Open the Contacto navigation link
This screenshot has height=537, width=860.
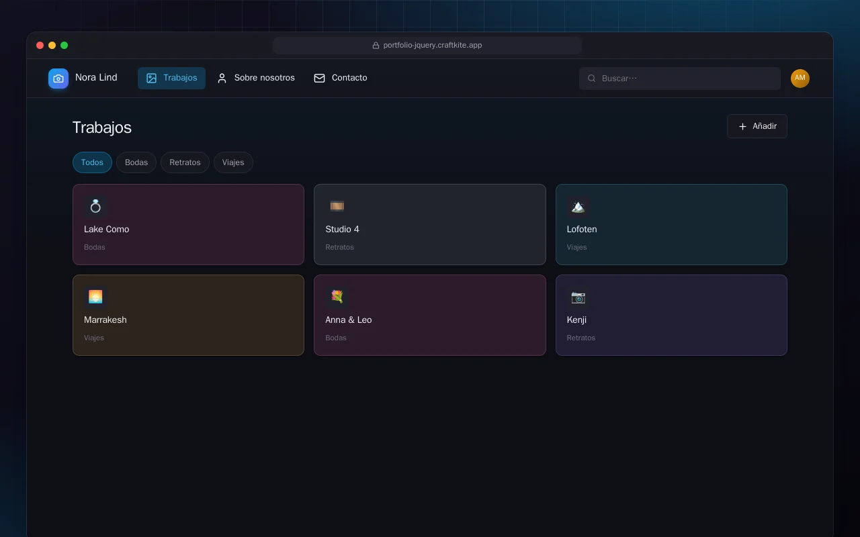(x=340, y=78)
